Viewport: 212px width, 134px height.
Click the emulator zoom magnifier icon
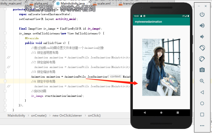click(202, 81)
